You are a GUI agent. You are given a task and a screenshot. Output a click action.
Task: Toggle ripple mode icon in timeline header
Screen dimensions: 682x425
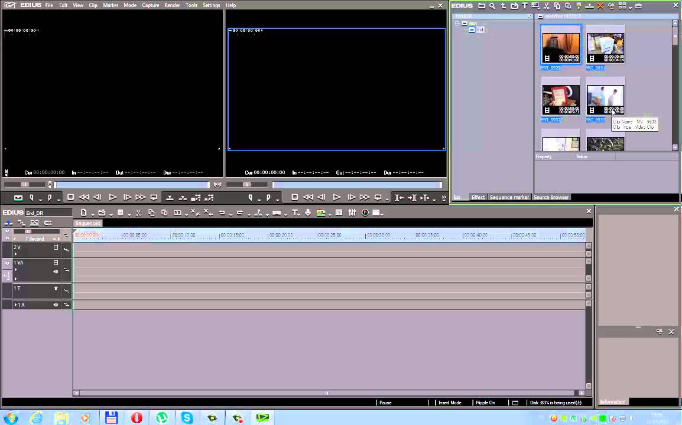[x=21, y=223]
